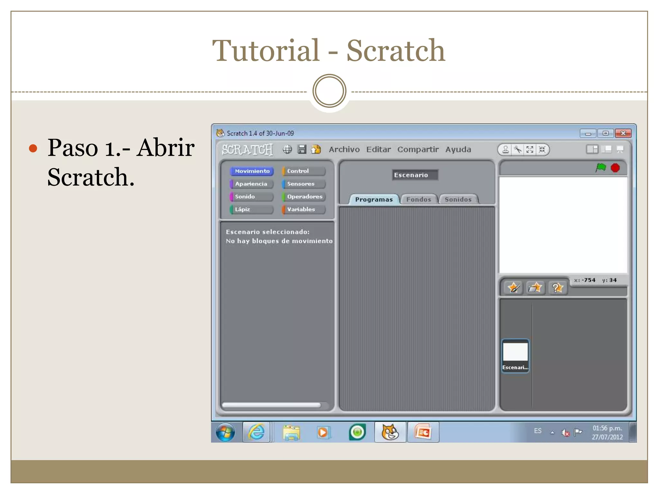Enter presentation mode
The height and width of the screenshot is (494, 659).
pos(620,150)
